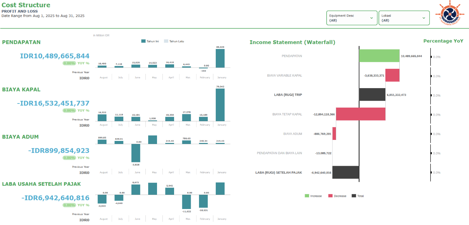Click the green Increase legend swatch
This screenshot has width=469, height=225.
pos(307,196)
